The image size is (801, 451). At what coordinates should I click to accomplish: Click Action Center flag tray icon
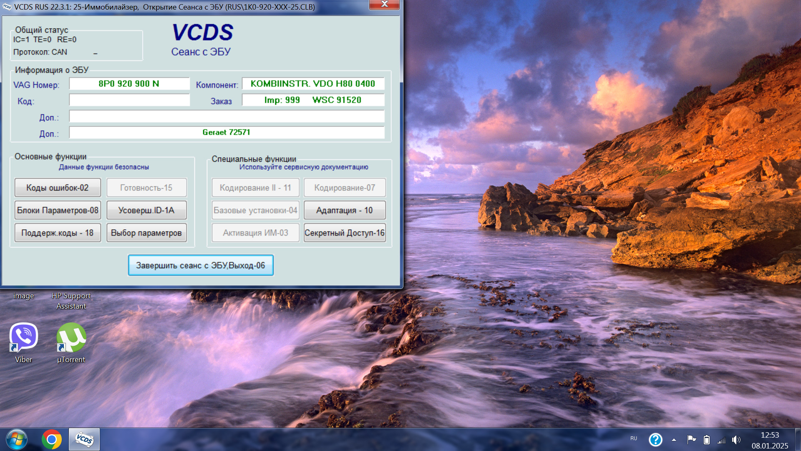coord(691,439)
